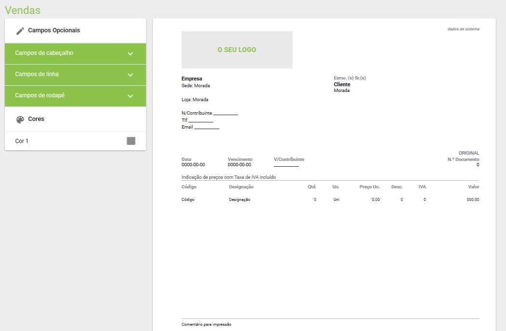Click the N.º Documento label

click(x=463, y=159)
